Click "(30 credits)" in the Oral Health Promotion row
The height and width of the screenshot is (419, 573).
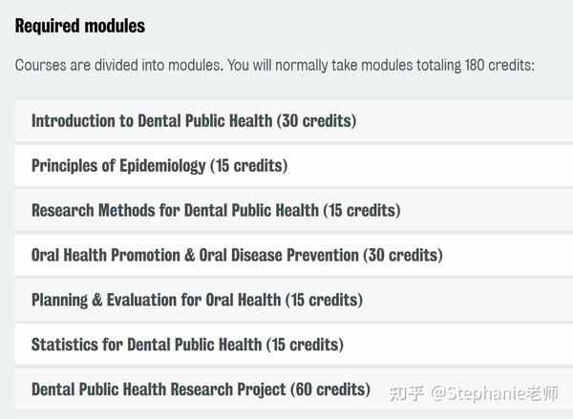point(403,255)
